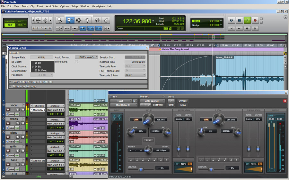289x180 pixels.
Task: Select 16 Bit in Bit Depth list
Action: (38, 63)
